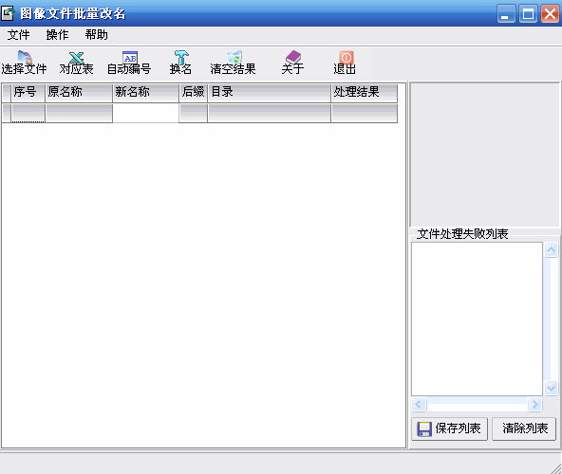Run the 换名 rename hammer tool

point(181,57)
